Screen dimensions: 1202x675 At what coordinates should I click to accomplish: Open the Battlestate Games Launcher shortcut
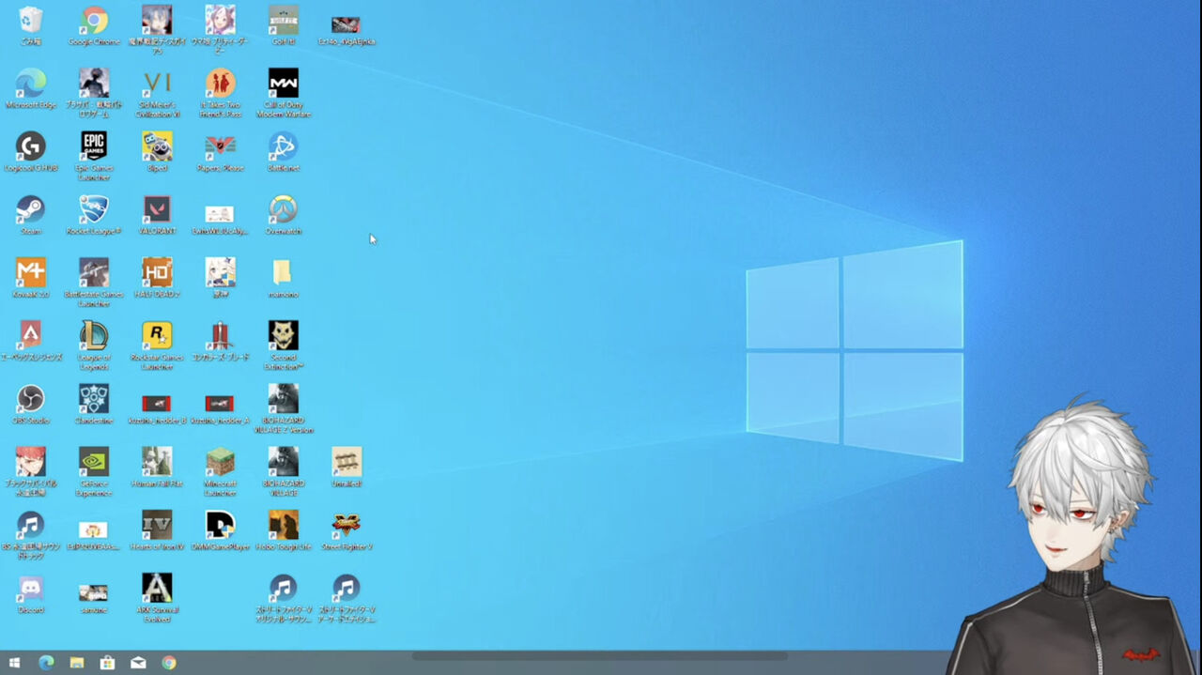tap(94, 272)
